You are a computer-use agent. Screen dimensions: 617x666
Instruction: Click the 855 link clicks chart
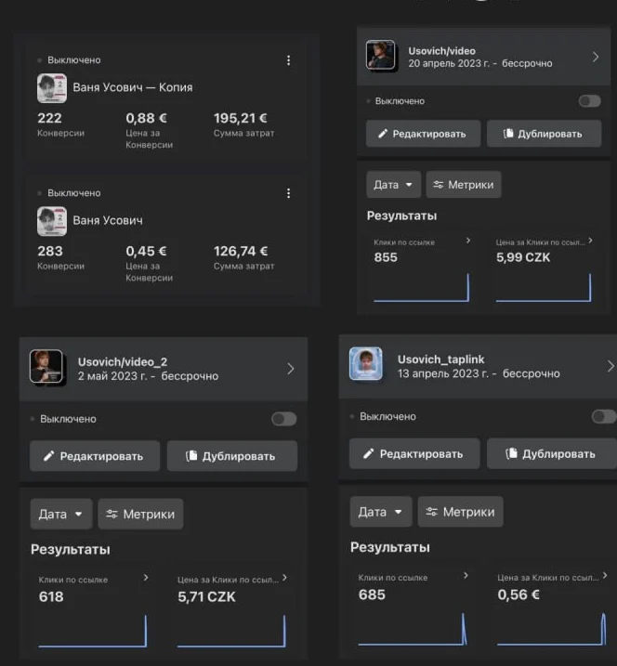click(422, 288)
